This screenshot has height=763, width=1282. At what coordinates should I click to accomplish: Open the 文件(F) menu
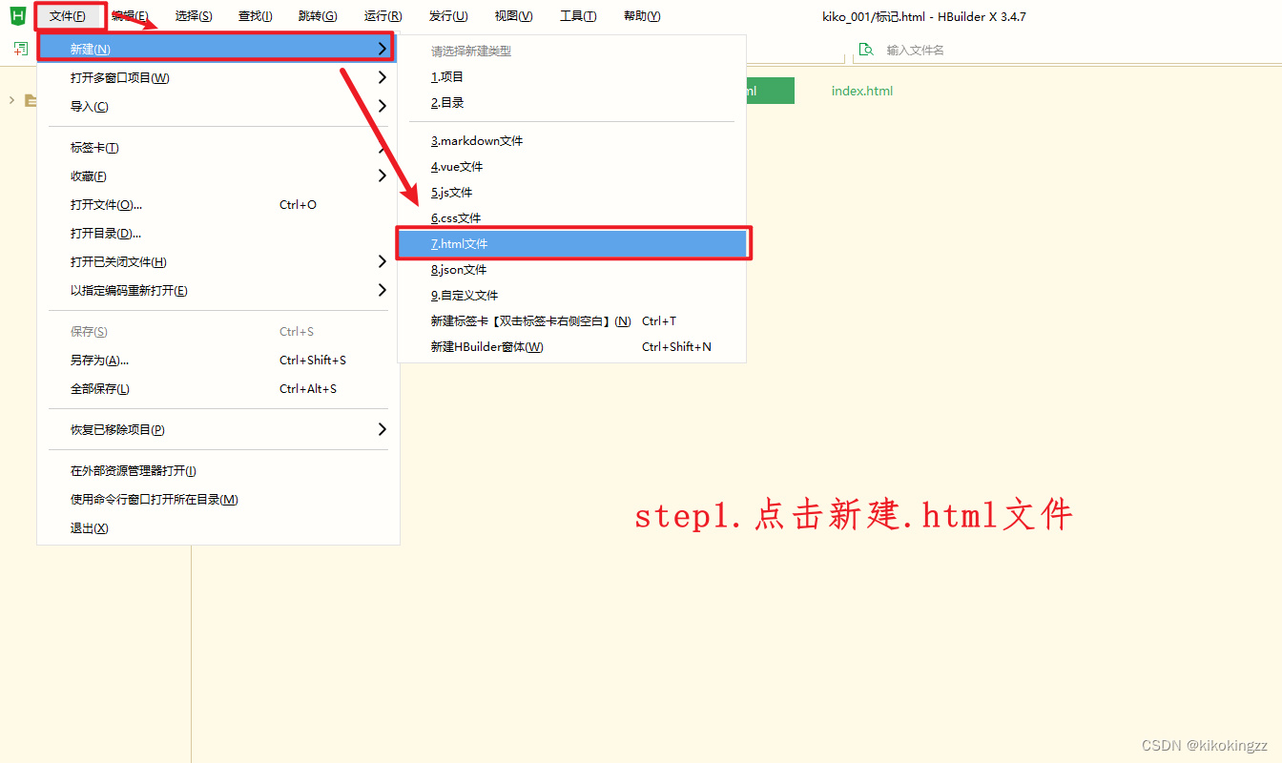[68, 16]
